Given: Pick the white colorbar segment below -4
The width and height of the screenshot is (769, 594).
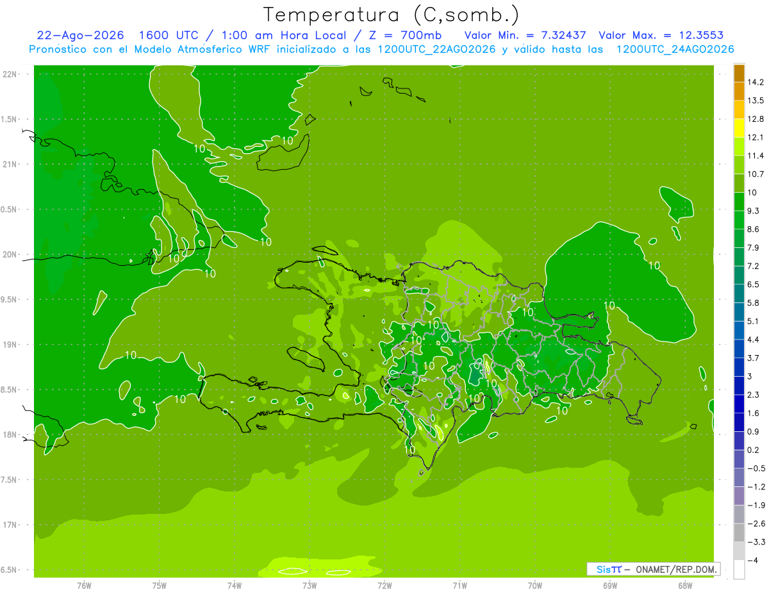Looking at the screenshot, I should click(x=739, y=569).
